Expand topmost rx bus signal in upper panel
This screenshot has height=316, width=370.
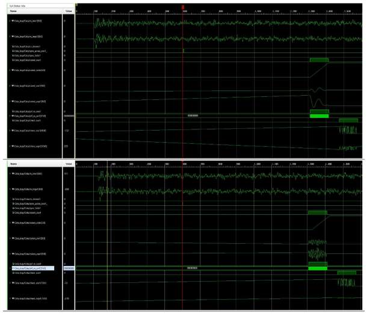[10, 21]
